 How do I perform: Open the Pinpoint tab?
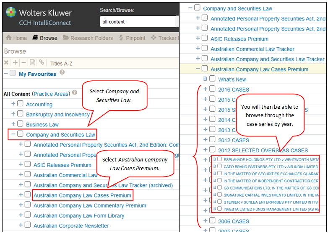[x=132, y=38]
